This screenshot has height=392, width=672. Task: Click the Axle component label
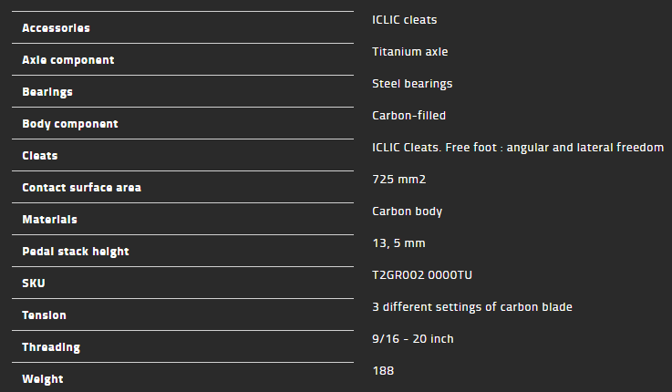[68, 59]
